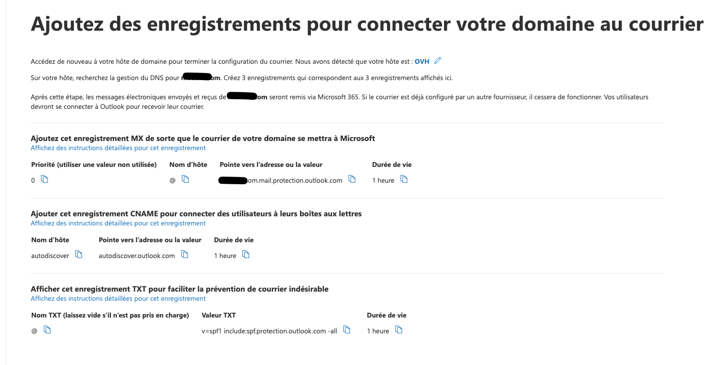Screen dimensions: 720x365
Task: Open detailed instructions for the MX record
Action: tap(118, 148)
